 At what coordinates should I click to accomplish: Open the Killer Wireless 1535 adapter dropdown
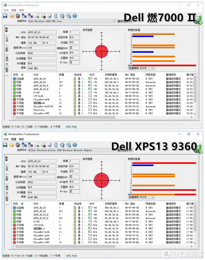(x=114, y=150)
